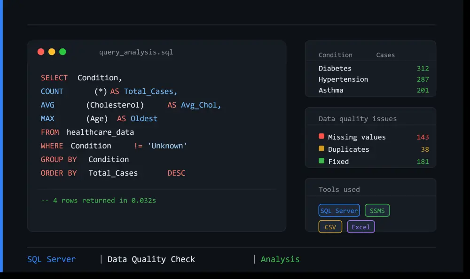Viewport: 470px width, 279px height.
Task: Click the red close dot in code window
Action: click(x=41, y=52)
